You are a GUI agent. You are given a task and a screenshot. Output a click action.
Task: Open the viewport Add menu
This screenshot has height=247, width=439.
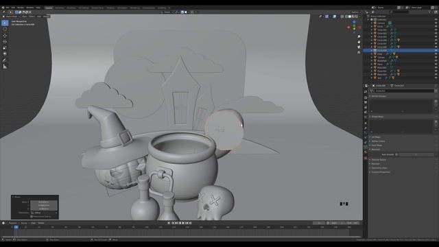tap(39, 16)
